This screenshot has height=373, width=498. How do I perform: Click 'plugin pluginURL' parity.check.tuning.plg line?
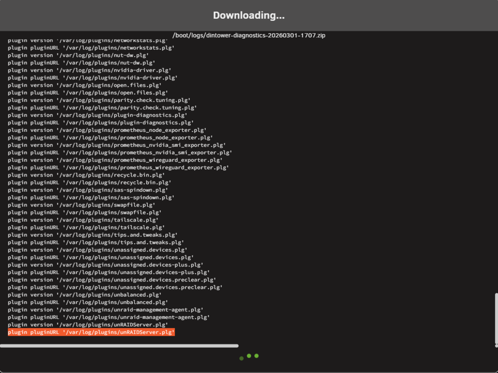click(x=103, y=107)
